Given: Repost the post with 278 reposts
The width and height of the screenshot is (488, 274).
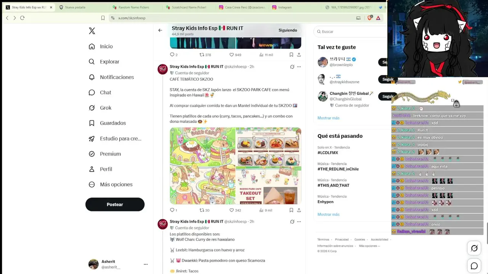Looking at the screenshot, I should (205, 55).
